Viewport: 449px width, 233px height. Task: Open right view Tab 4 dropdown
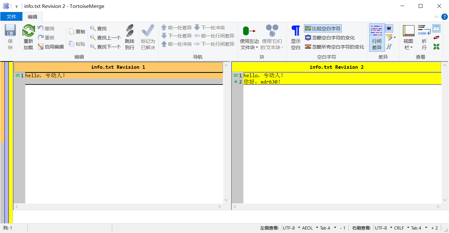[x=419, y=228]
